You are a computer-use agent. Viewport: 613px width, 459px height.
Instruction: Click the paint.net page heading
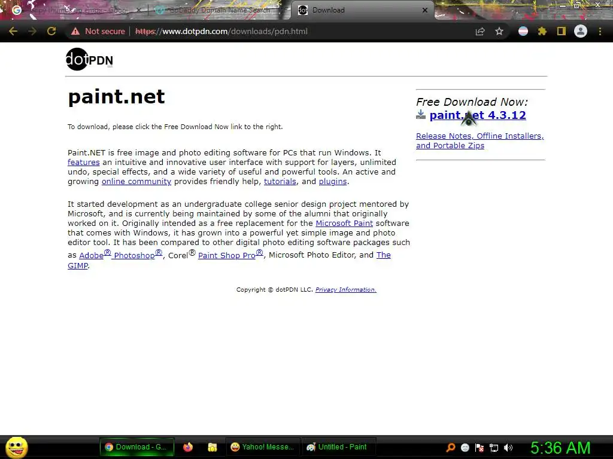click(x=117, y=96)
